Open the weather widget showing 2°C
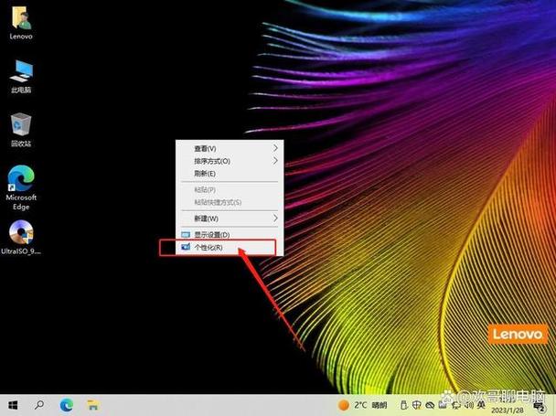The height and width of the screenshot is (416, 556). [362, 405]
